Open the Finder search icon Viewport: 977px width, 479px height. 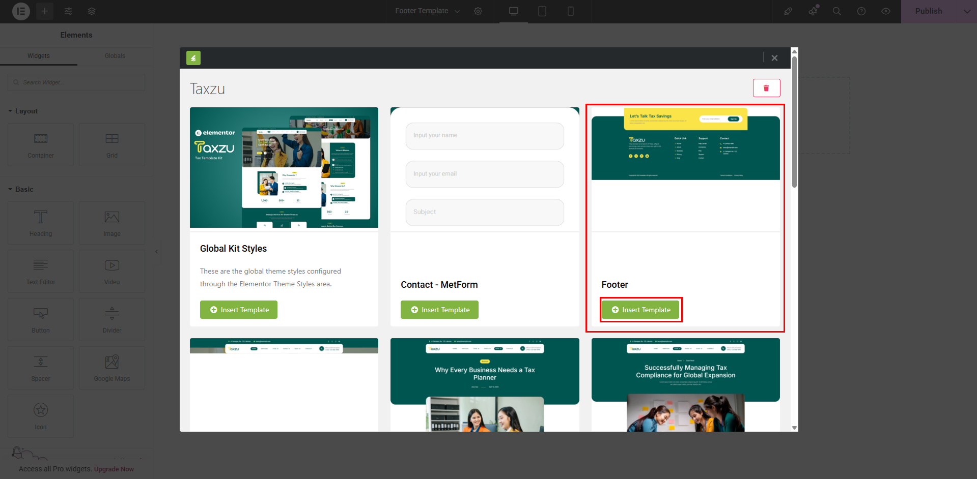click(x=837, y=11)
